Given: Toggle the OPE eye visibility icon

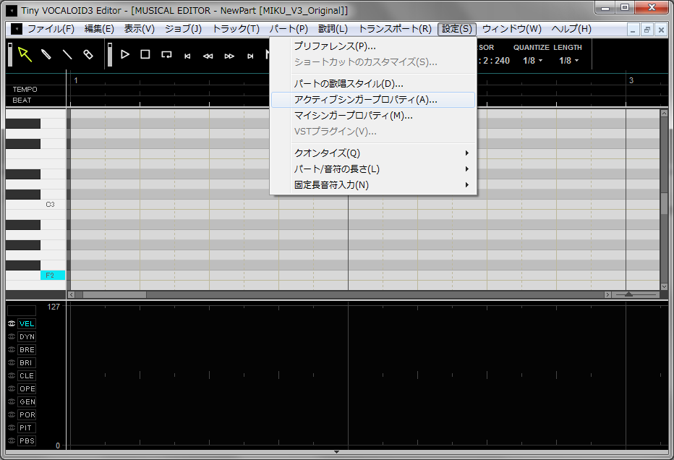Looking at the screenshot, I should (x=12, y=388).
